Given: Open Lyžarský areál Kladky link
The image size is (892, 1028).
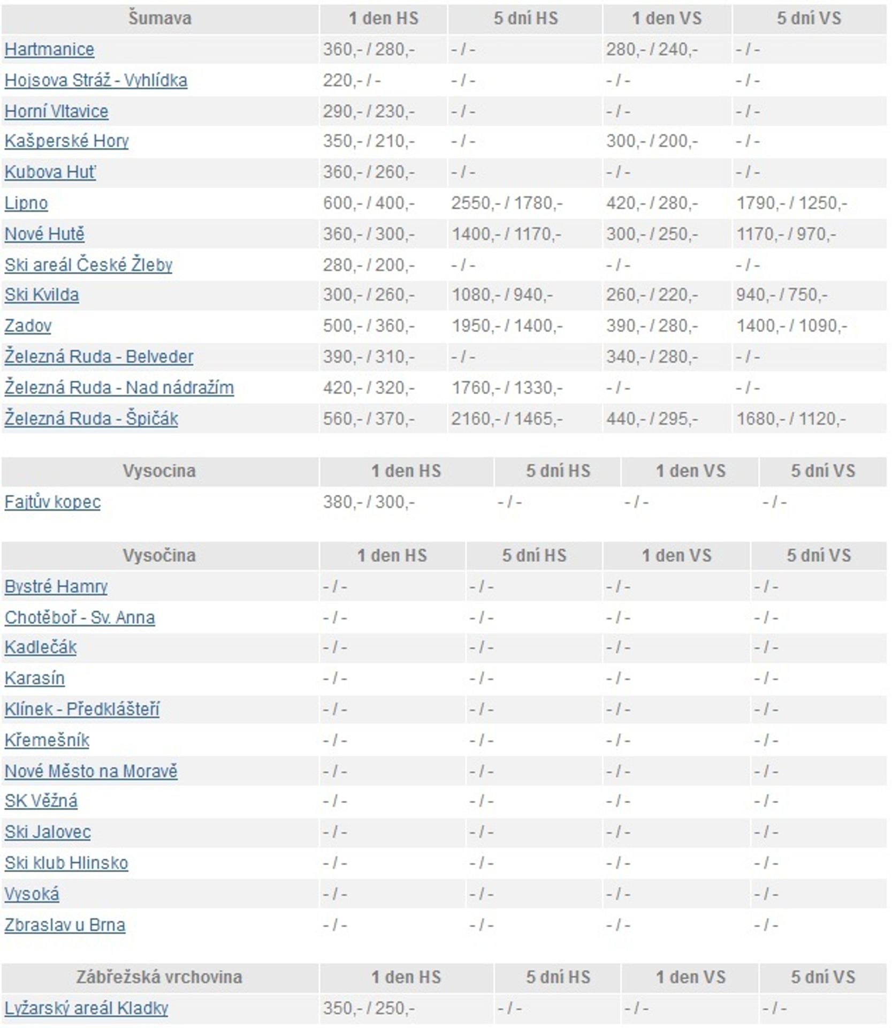Looking at the screenshot, I should 86,1008.
